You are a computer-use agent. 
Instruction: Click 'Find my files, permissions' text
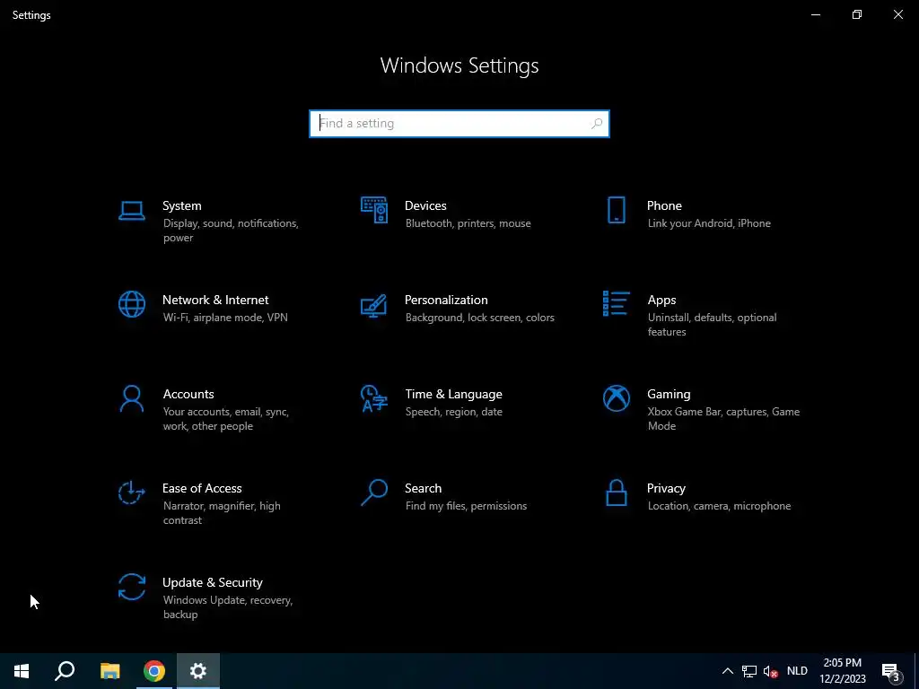tap(466, 506)
